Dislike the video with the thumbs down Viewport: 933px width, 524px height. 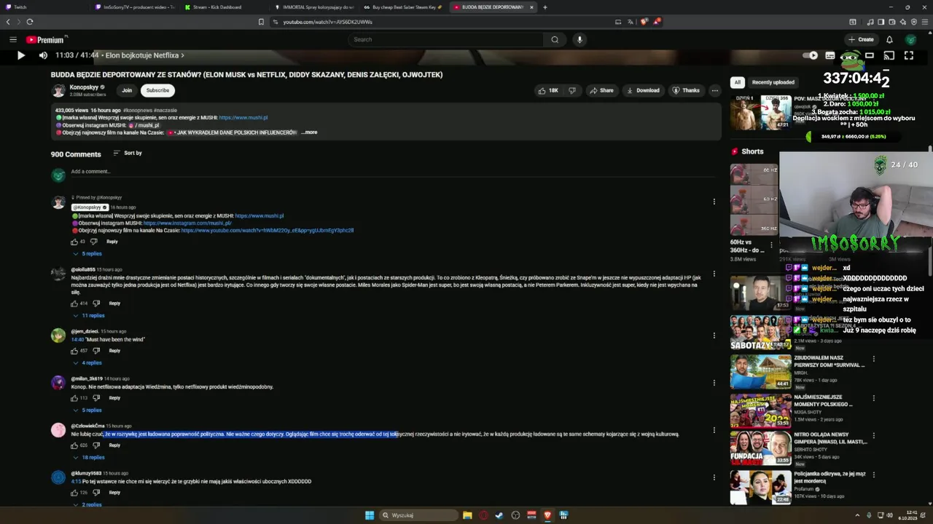tap(572, 90)
